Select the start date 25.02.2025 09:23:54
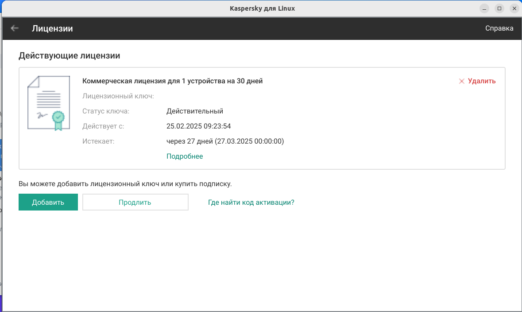The width and height of the screenshot is (522, 312). (199, 126)
